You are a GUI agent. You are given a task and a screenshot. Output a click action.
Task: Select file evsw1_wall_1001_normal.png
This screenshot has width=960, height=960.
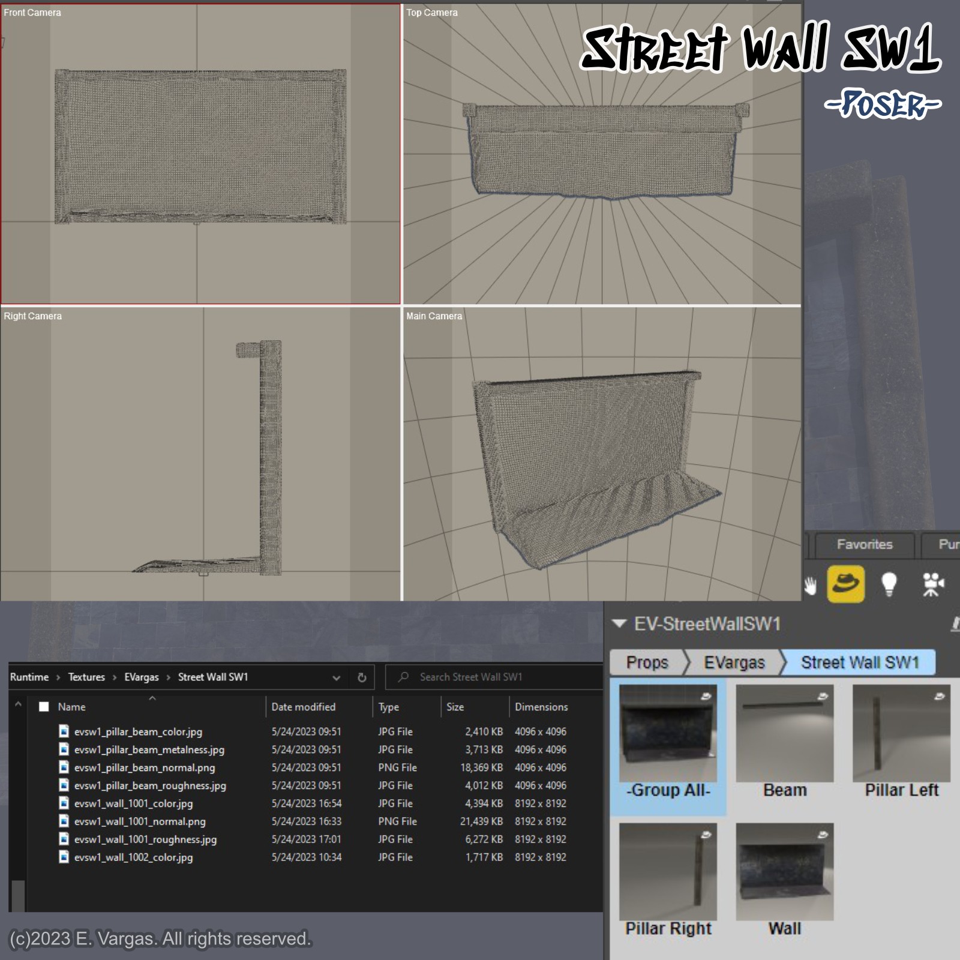(x=140, y=821)
